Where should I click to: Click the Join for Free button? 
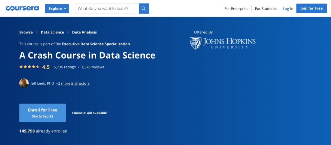(x=311, y=8)
